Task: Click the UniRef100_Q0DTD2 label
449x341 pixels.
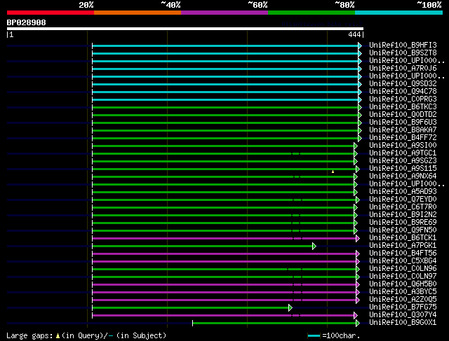Action: pyautogui.click(x=403, y=115)
